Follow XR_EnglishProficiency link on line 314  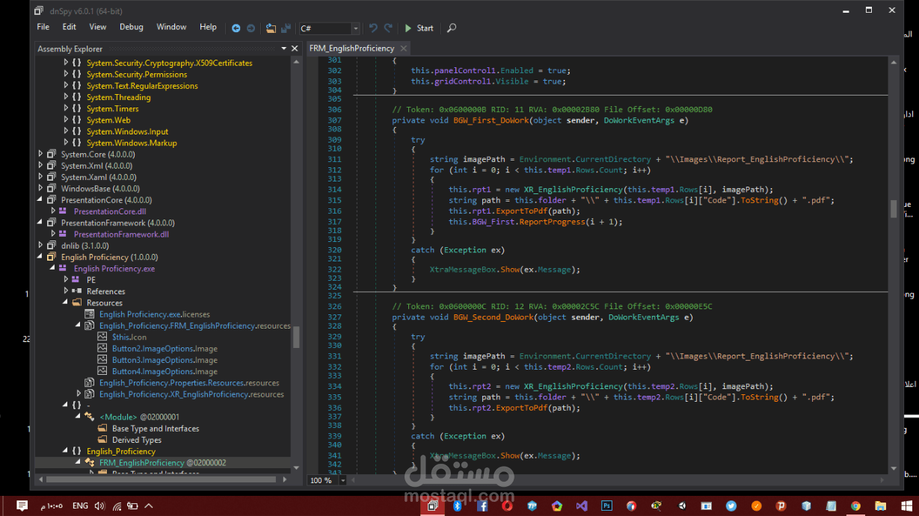573,190
